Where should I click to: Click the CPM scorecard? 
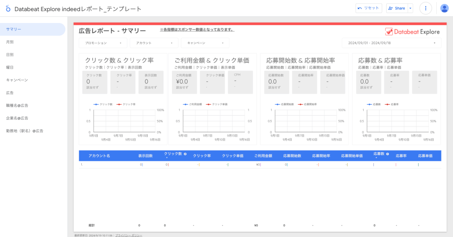240,82
